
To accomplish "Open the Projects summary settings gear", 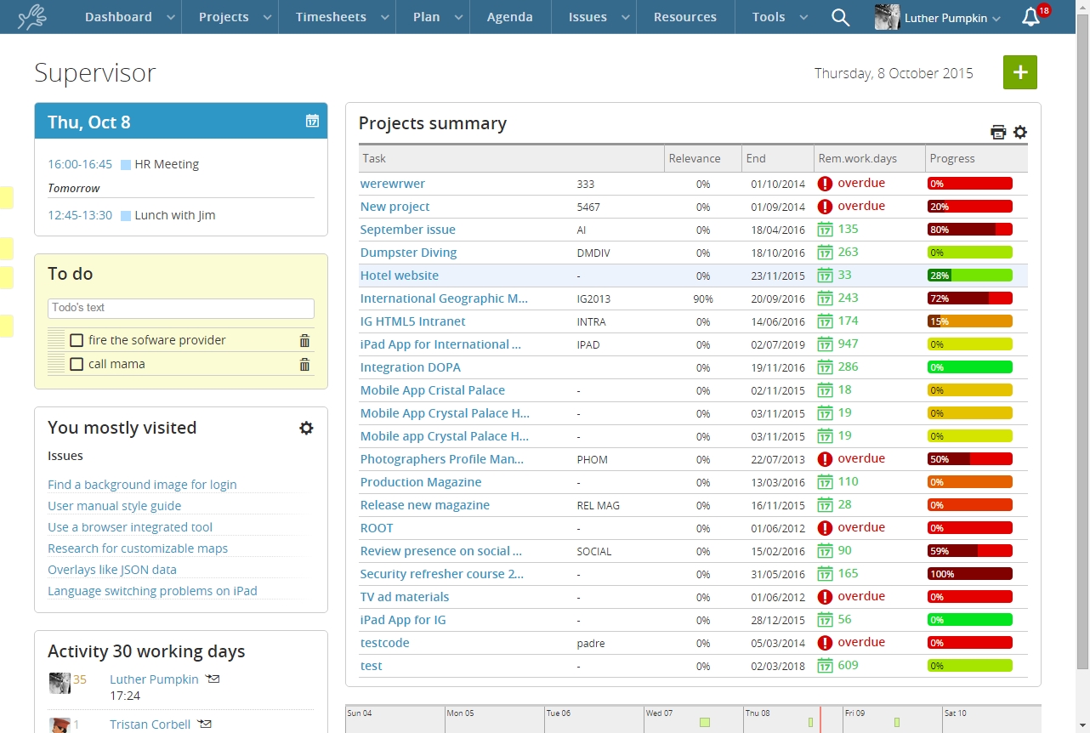I will 1020,132.
